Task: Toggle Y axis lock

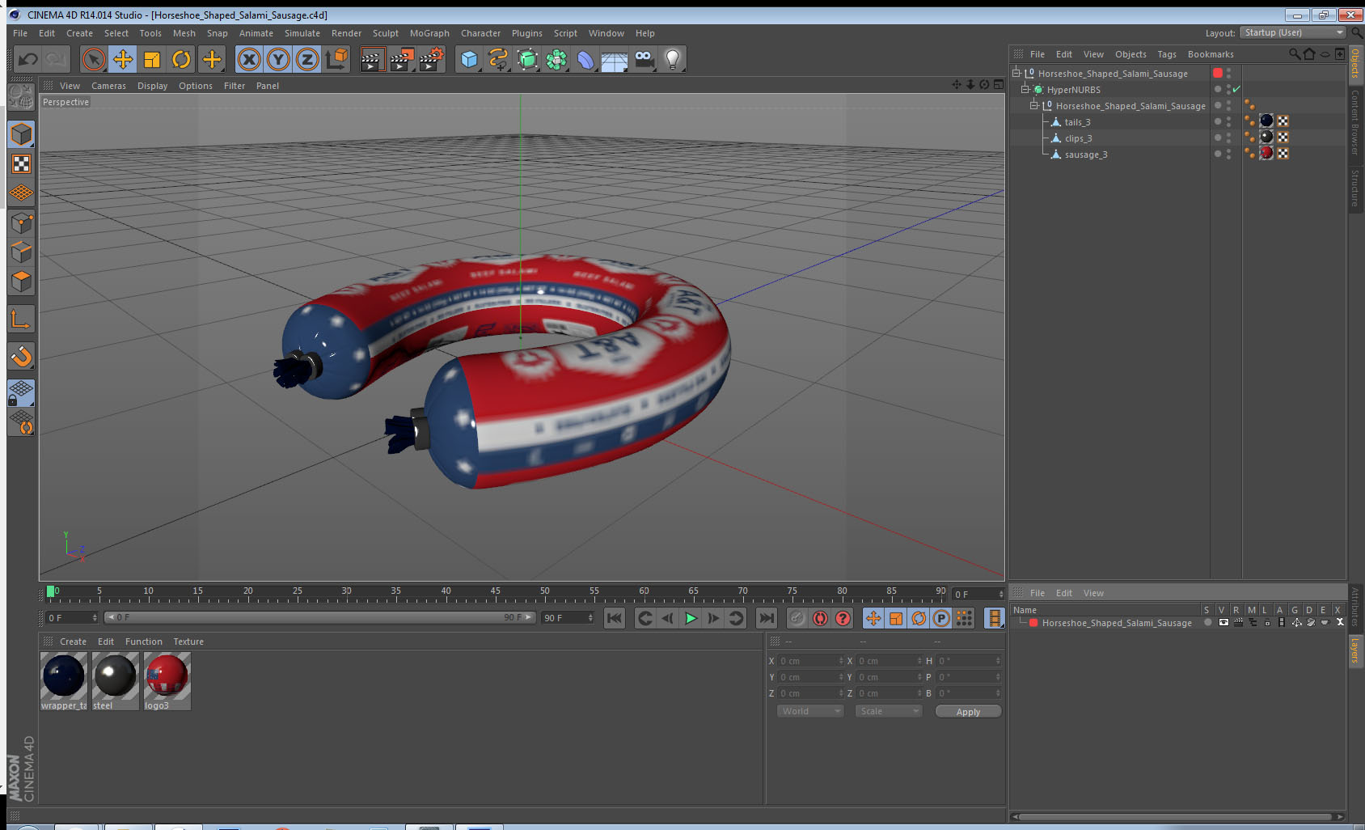Action: 278,59
